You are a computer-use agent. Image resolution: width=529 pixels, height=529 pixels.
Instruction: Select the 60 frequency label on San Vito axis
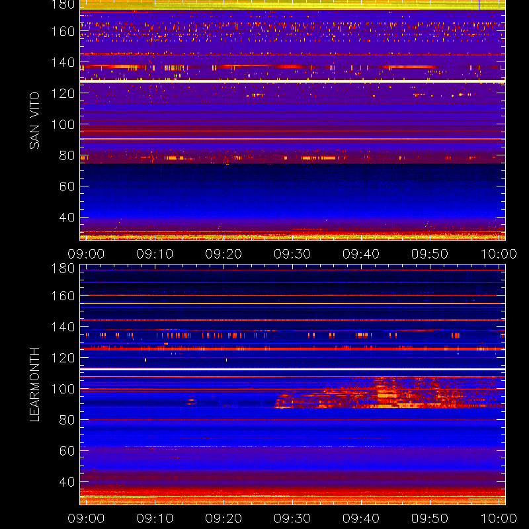coord(67,186)
